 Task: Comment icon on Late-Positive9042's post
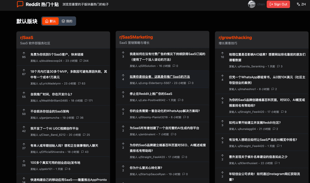179,100
